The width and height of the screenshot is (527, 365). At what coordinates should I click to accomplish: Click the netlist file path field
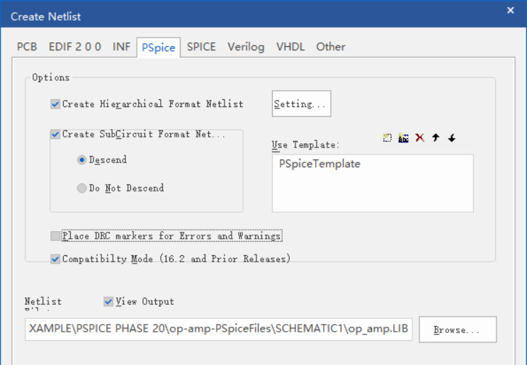[x=218, y=329]
